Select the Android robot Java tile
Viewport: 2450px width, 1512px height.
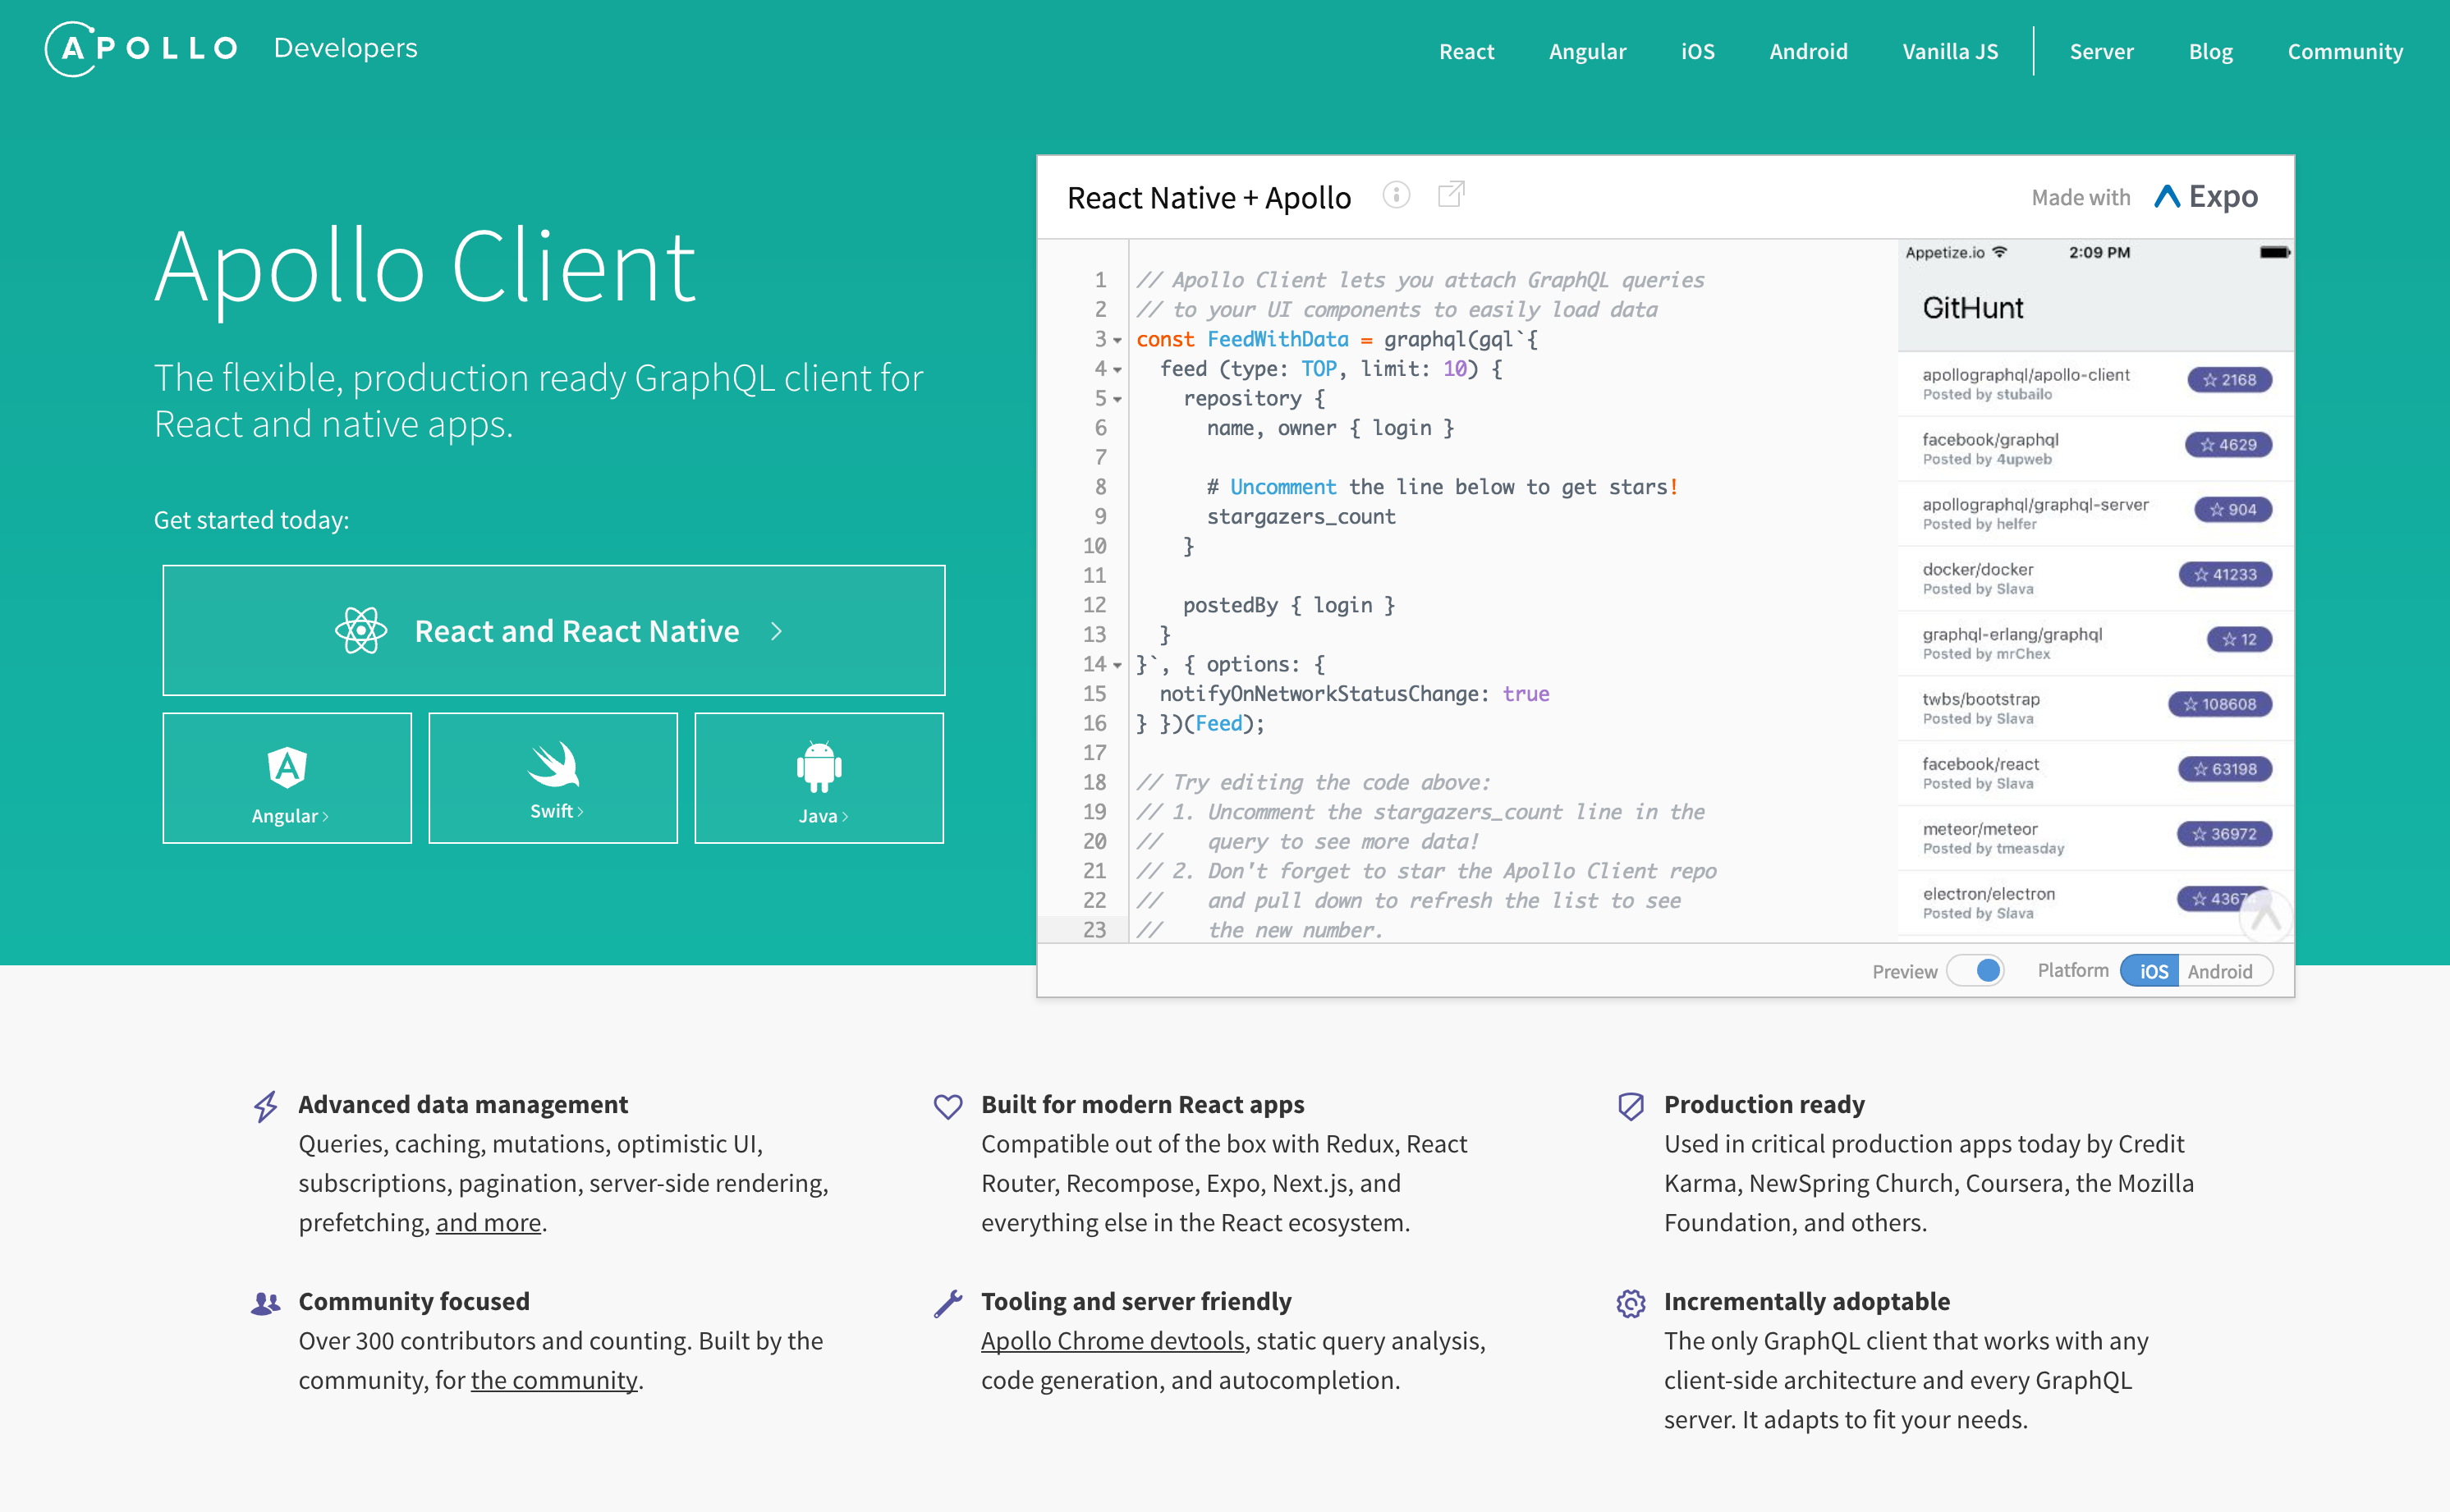tap(819, 778)
